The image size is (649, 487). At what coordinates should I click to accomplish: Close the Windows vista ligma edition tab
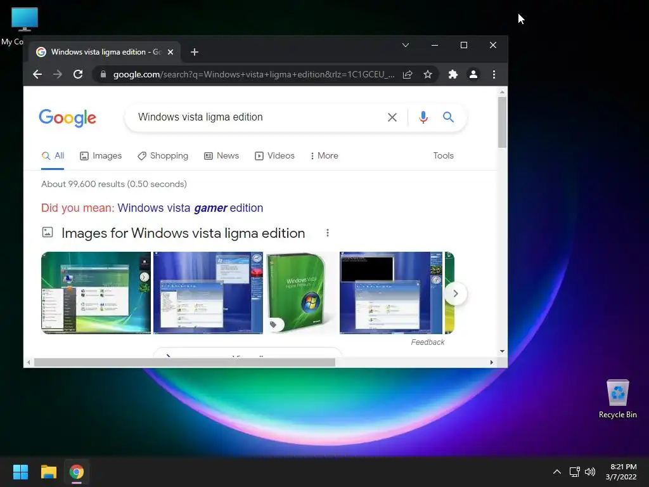coord(170,52)
